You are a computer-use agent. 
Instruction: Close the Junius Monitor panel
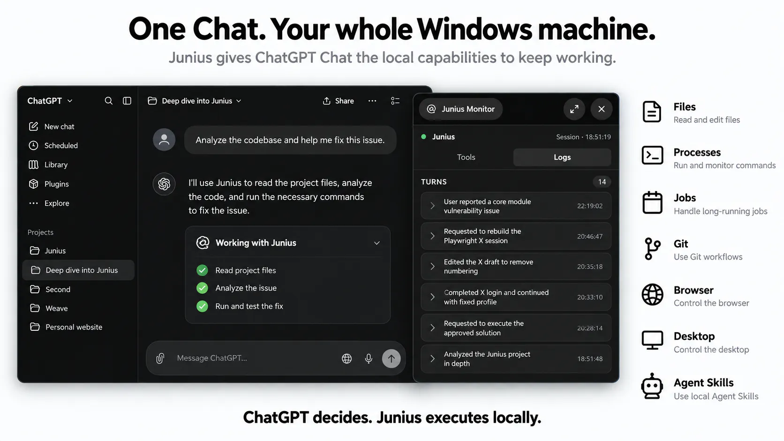[x=602, y=109]
